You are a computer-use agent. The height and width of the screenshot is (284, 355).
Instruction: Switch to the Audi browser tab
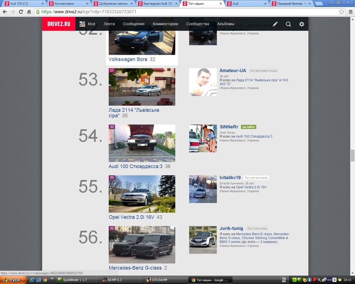tap(246, 4)
